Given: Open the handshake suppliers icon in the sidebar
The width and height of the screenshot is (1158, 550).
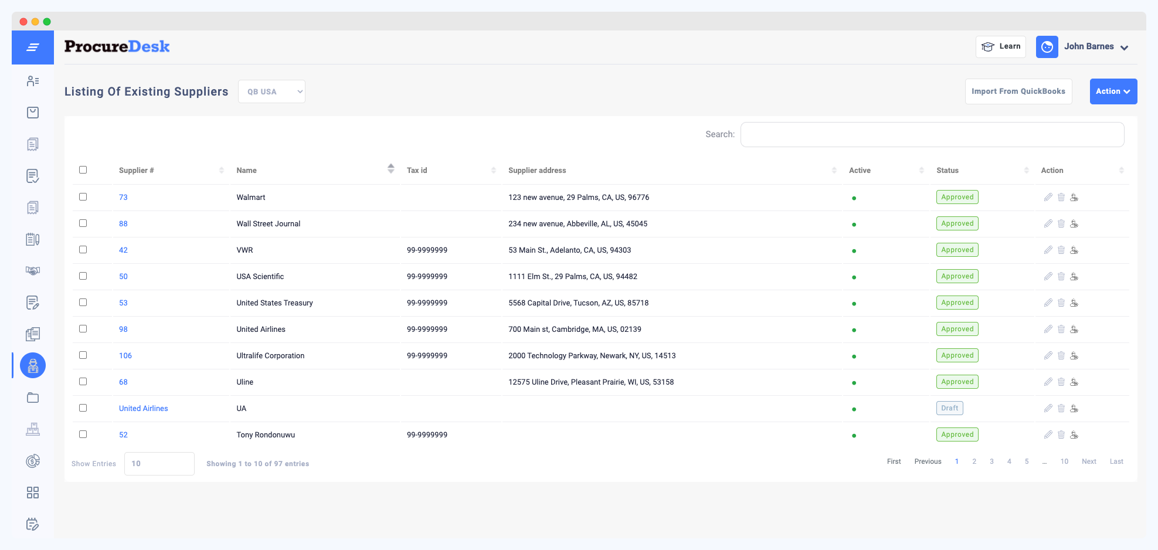Looking at the screenshot, I should tap(32, 271).
